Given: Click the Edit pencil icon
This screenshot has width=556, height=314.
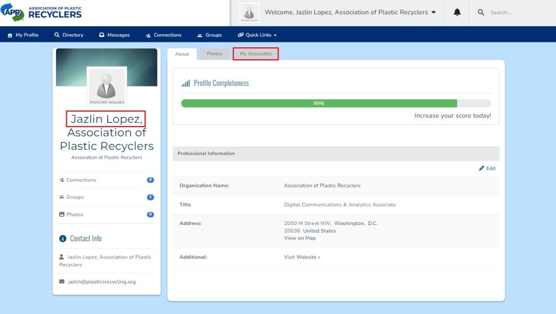Looking at the screenshot, I should point(481,168).
